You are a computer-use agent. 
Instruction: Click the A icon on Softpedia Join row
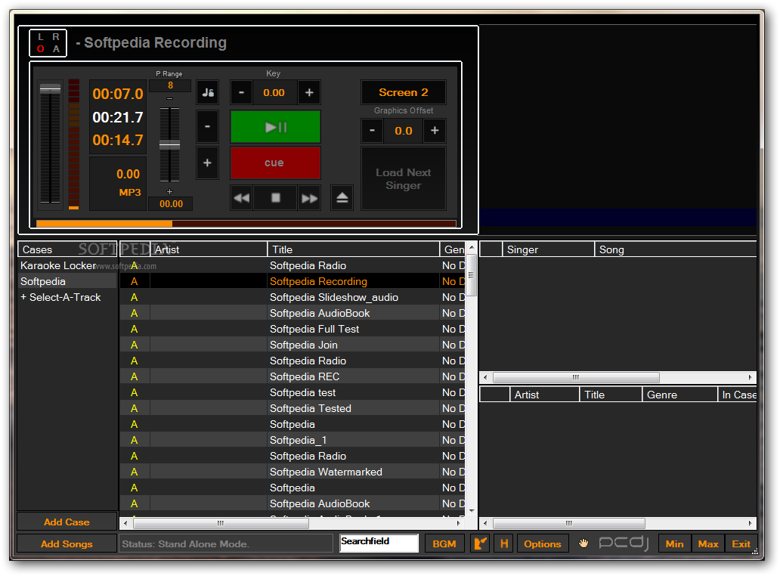tap(135, 345)
